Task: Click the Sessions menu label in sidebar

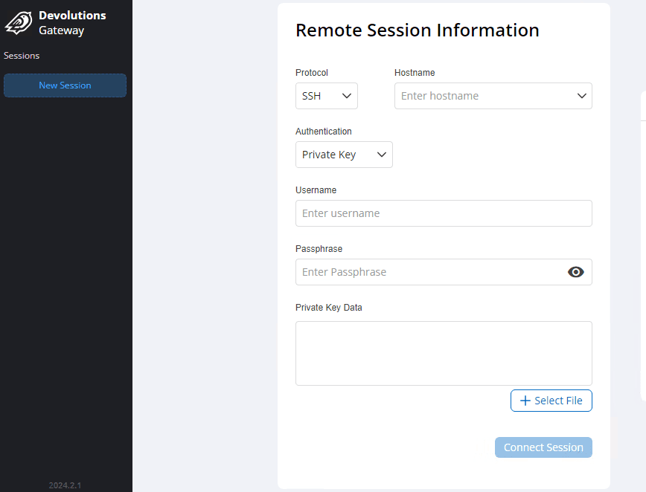Action: 22,55
